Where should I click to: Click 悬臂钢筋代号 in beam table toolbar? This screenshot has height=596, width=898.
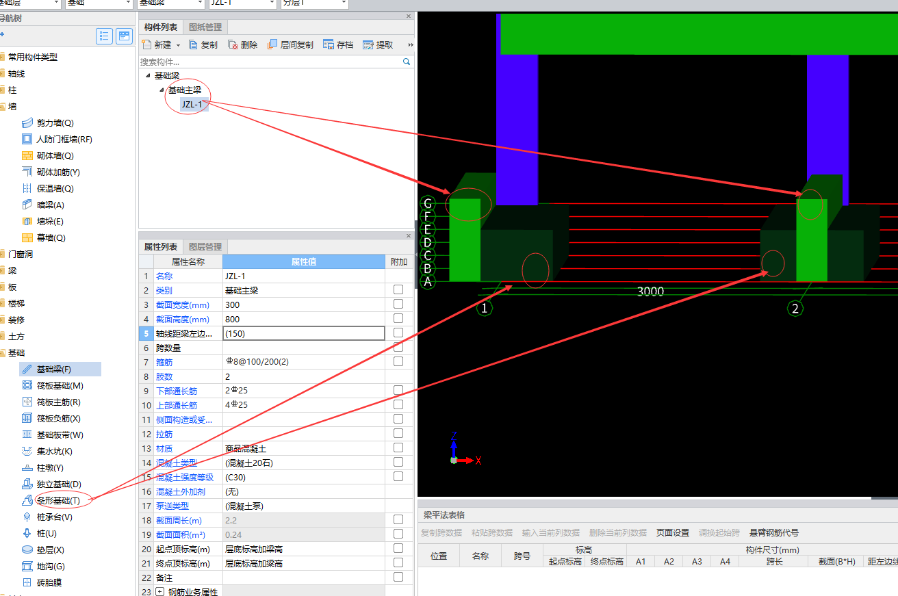(x=774, y=533)
